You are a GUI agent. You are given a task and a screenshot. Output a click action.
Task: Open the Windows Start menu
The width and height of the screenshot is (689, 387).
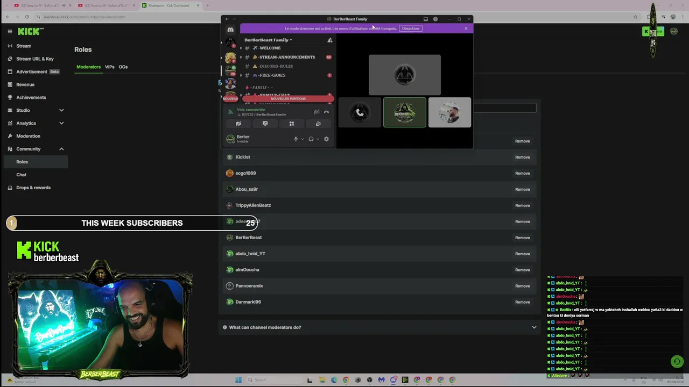click(238, 380)
